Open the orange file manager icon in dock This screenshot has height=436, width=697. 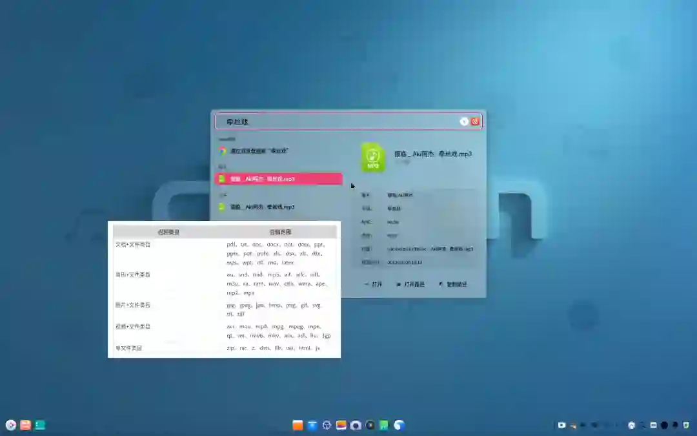[298, 425]
